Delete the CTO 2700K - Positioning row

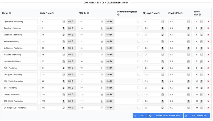[x=208, y=81]
